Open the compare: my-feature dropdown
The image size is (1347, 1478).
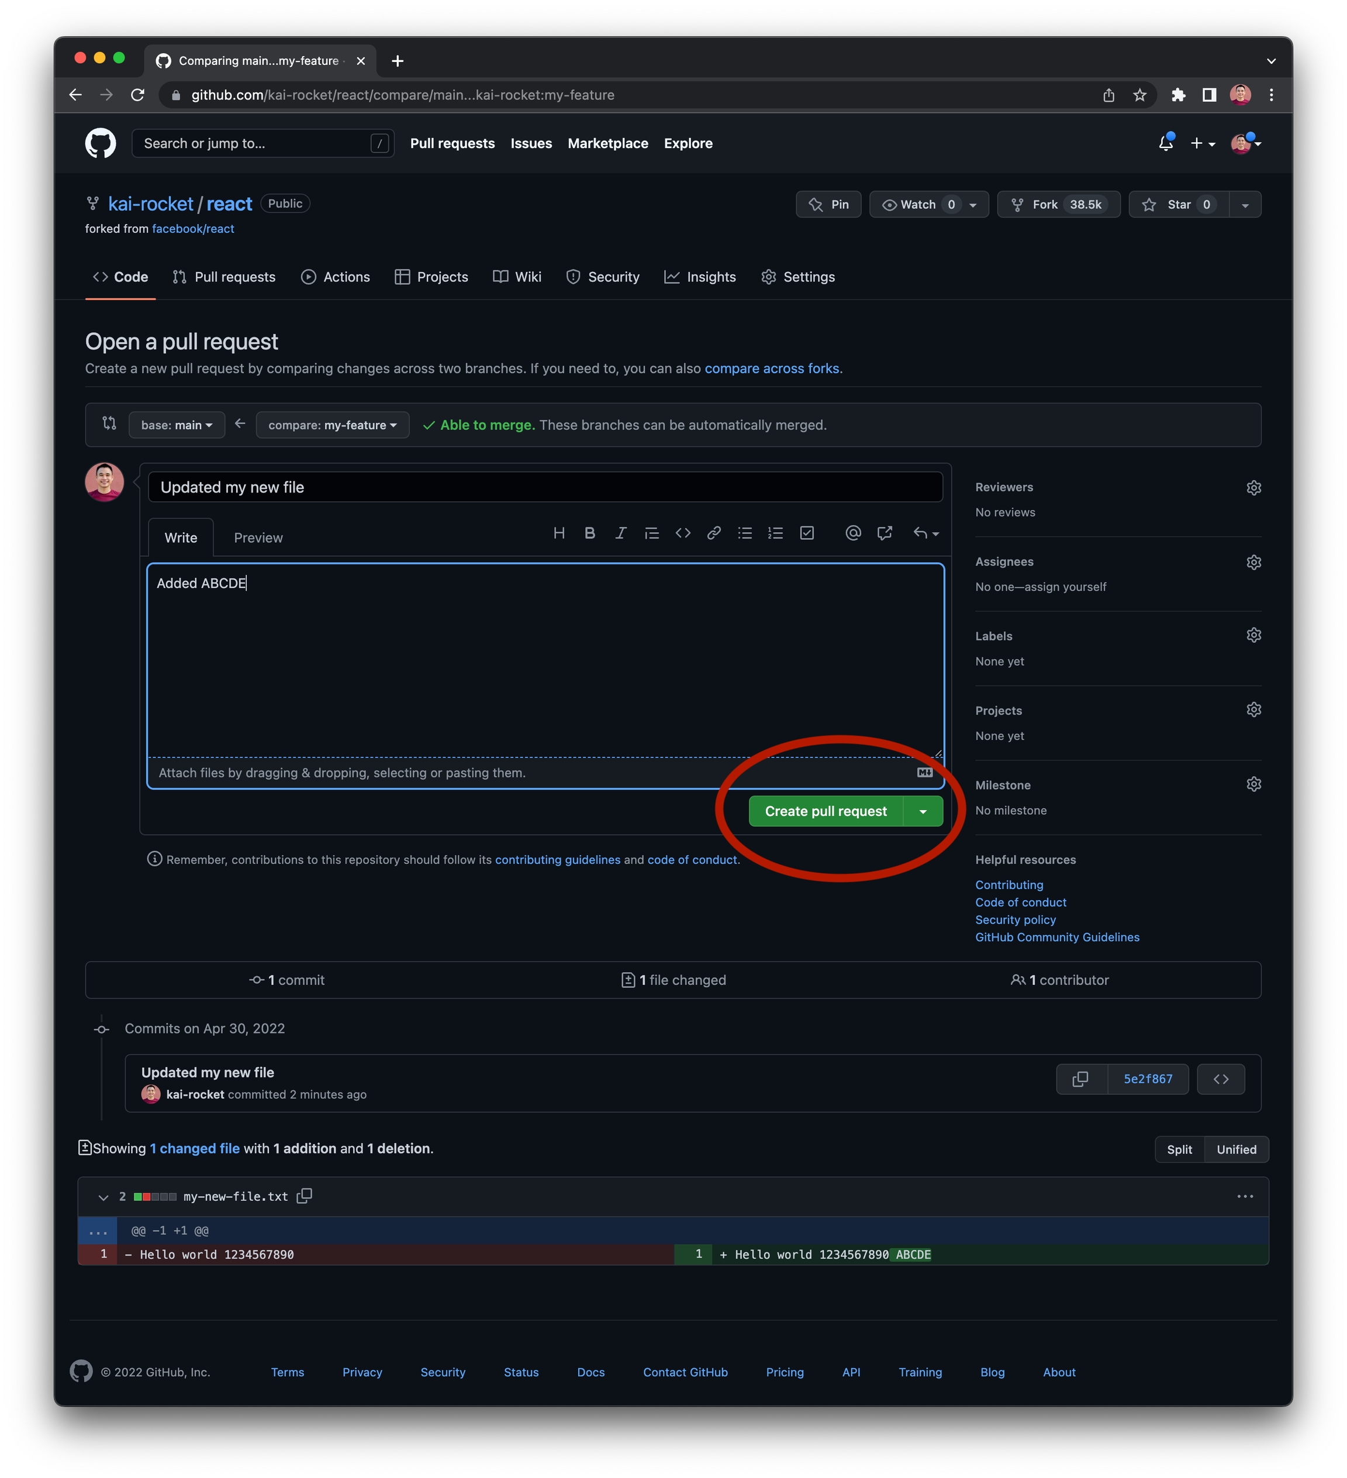click(x=332, y=425)
